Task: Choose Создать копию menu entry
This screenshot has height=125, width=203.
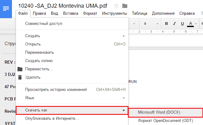Action: click(39, 61)
